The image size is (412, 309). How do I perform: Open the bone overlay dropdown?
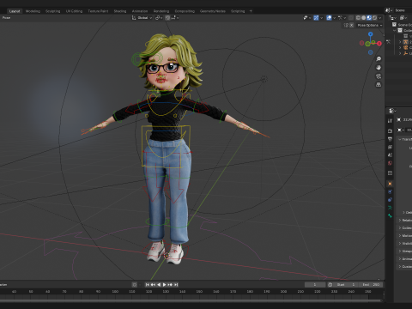(342, 18)
